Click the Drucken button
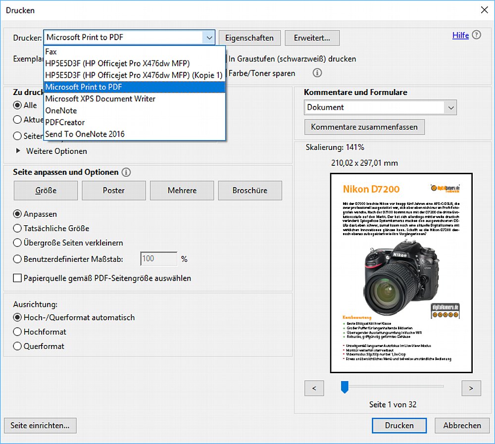Screen dimensions: 495x444 click(399, 425)
